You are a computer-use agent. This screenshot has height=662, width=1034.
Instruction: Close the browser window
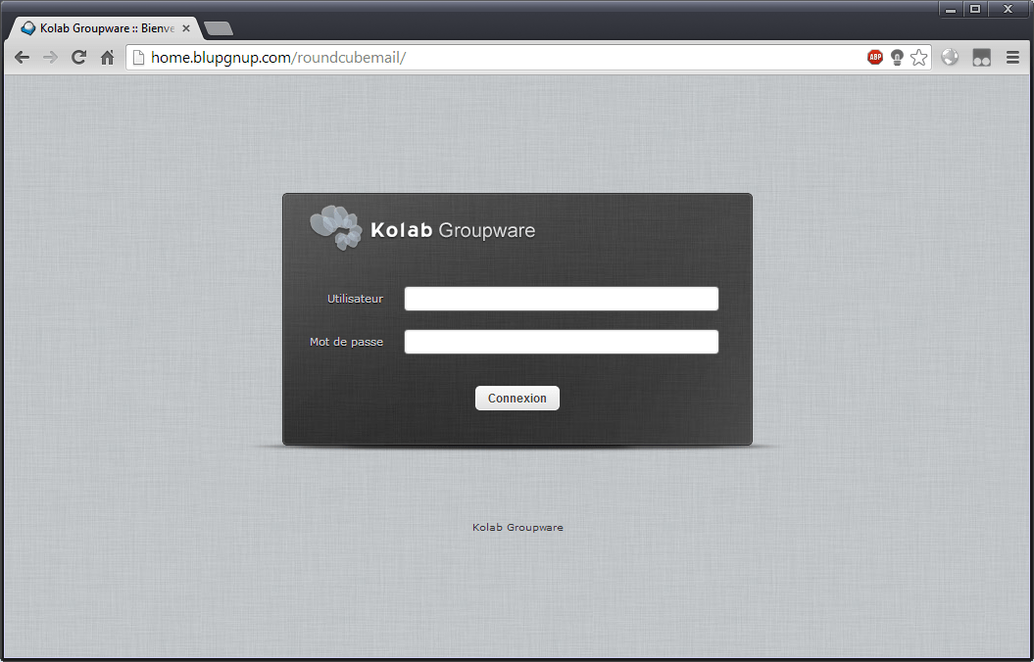click(1009, 9)
